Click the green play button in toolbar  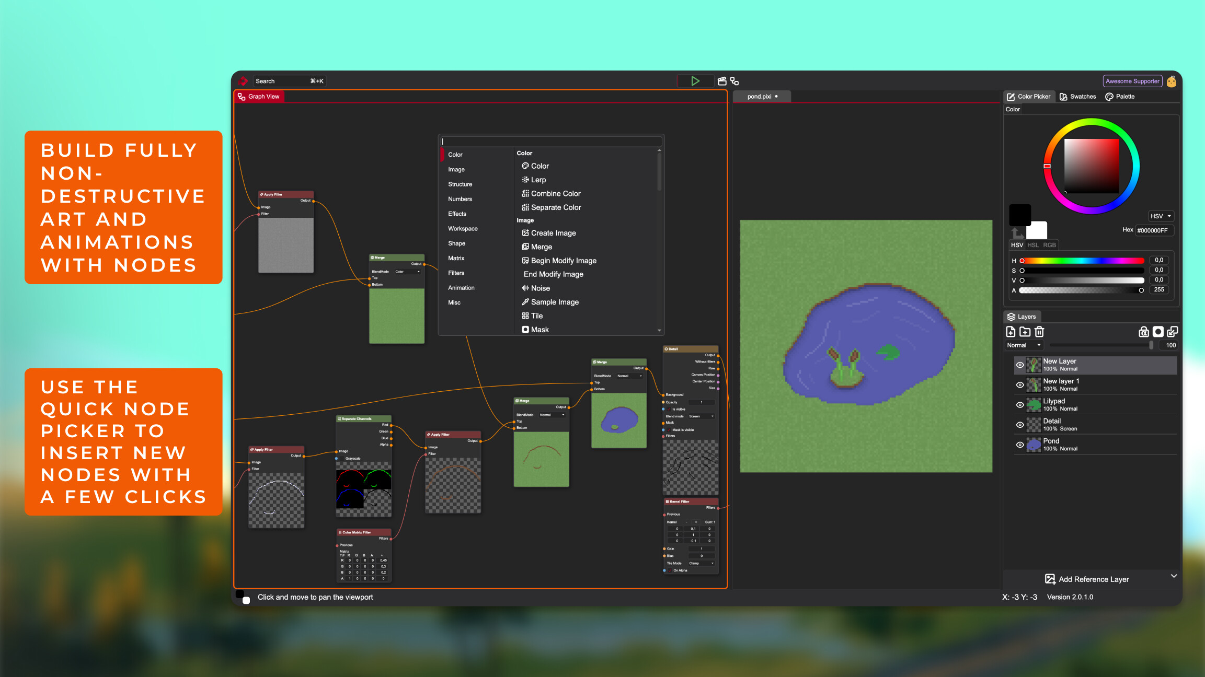pyautogui.click(x=695, y=81)
